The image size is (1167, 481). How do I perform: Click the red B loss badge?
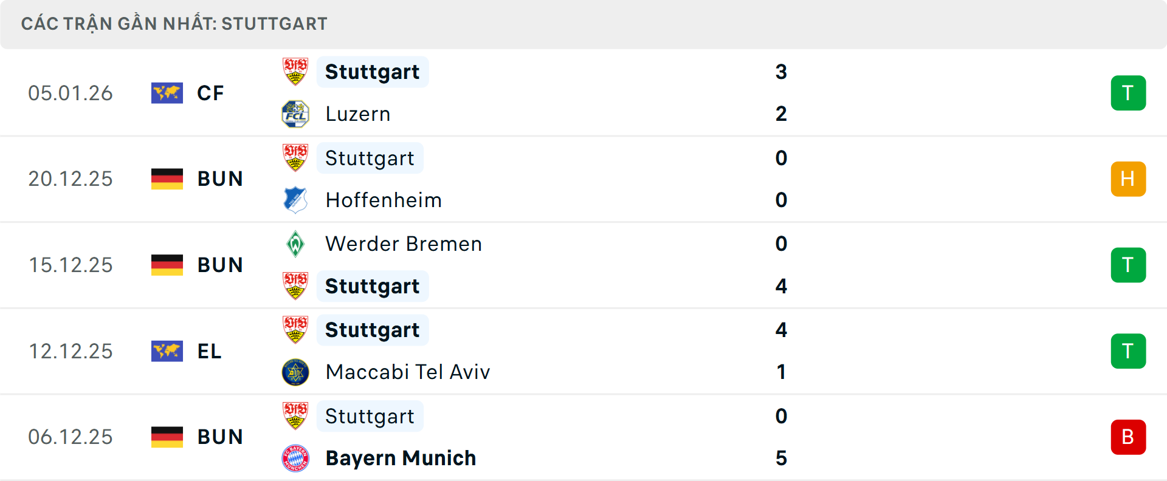[x=1128, y=437]
